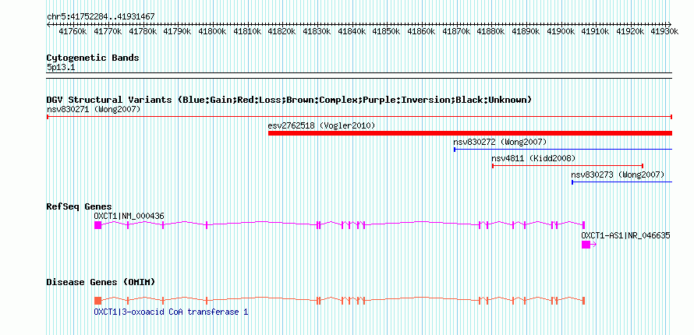Click the 41820k ruler tick label
Viewport: 694px width, 335px height.
pyautogui.click(x=281, y=31)
